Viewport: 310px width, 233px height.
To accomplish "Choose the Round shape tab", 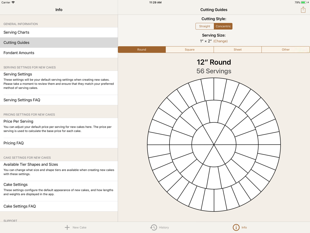I will pyautogui.click(x=142, y=49).
